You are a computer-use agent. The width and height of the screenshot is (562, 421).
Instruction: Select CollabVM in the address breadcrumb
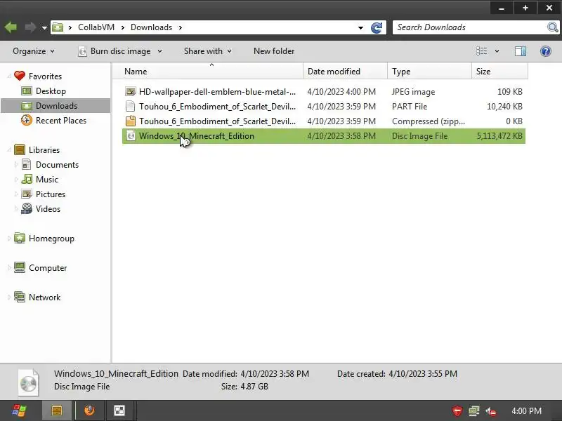[96, 27]
